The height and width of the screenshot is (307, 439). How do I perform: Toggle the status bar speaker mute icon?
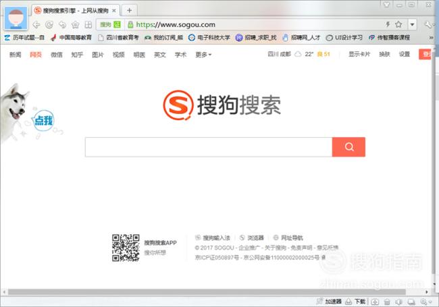click(x=398, y=302)
